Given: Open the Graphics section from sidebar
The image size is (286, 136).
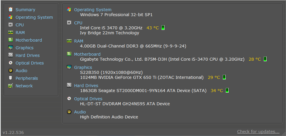Looking at the screenshot, I should [24, 48].
